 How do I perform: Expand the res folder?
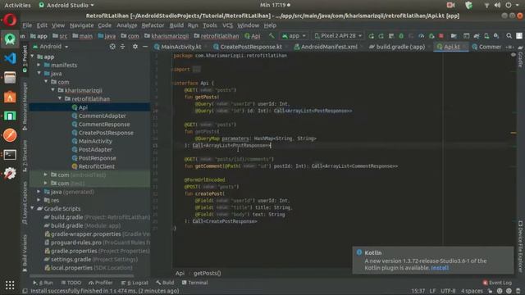[39, 200]
